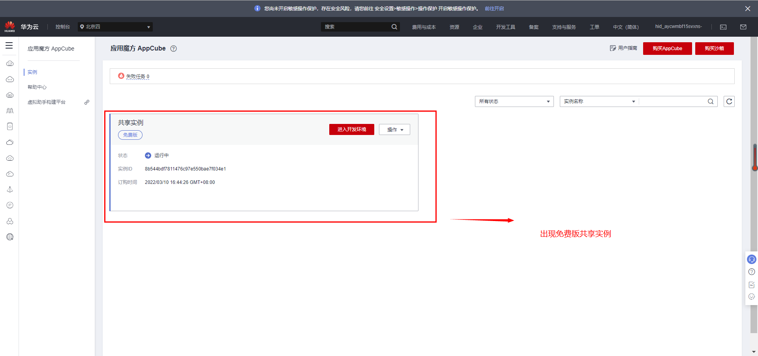This screenshot has height=356, width=758.
Task: Open the 支持与服务 menu
Action: 564,27
